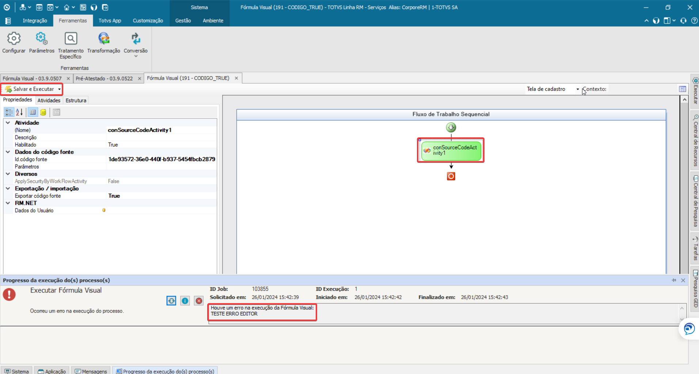Open the Ambiente ribbon tab

213,20
